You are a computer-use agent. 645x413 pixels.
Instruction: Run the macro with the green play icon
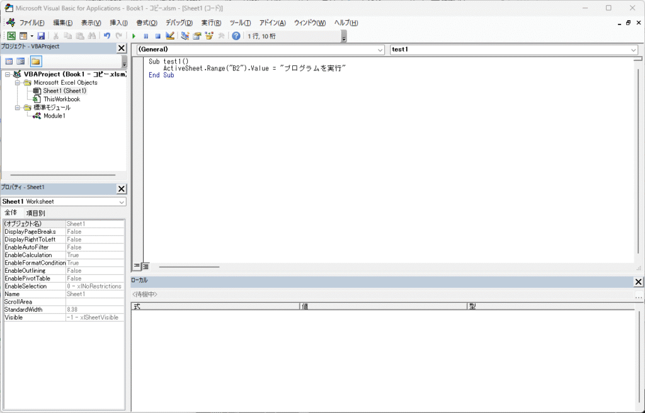(x=134, y=36)
